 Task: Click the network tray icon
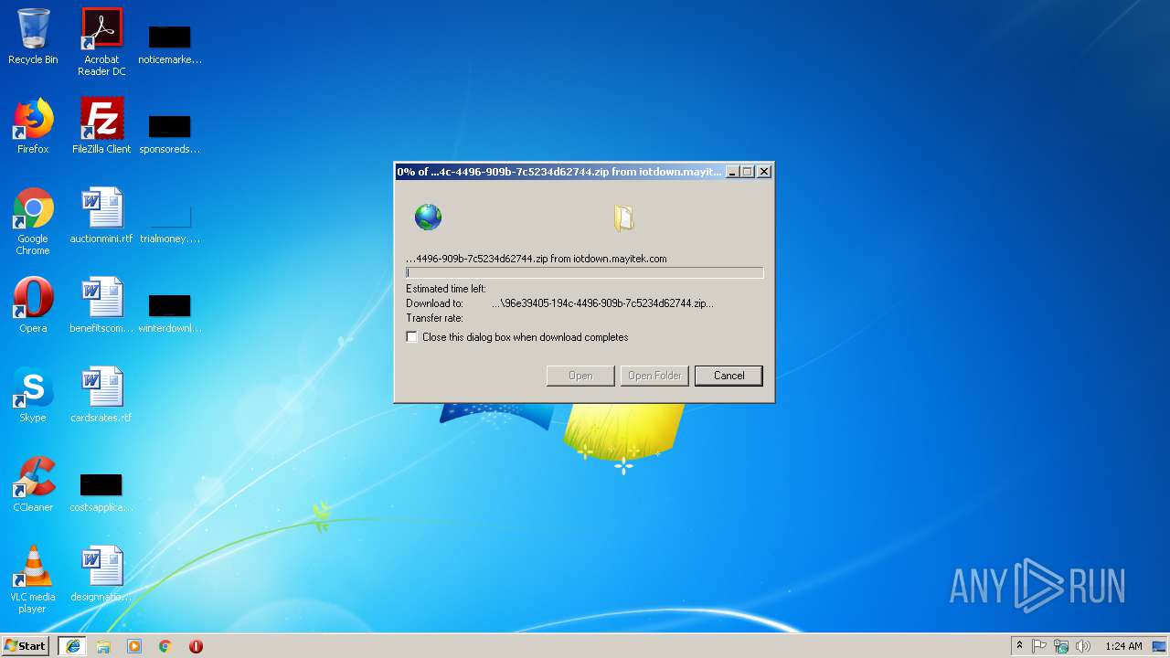click(x=1061, y=646)
